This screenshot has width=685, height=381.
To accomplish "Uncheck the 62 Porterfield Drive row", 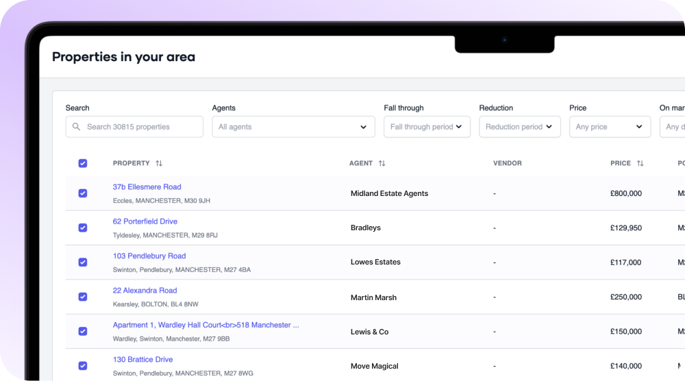I will point(83,228).
